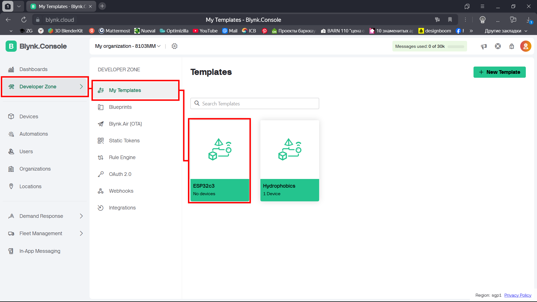537x302 pixels.
Task: Expand Fleet Management submenu arrow
Action: tap(81, 233)
